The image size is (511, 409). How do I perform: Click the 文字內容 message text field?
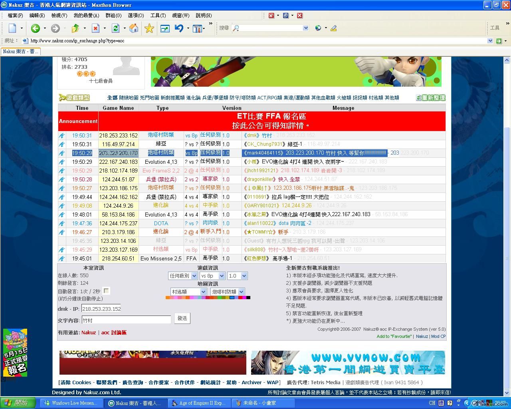click(126, 320)
